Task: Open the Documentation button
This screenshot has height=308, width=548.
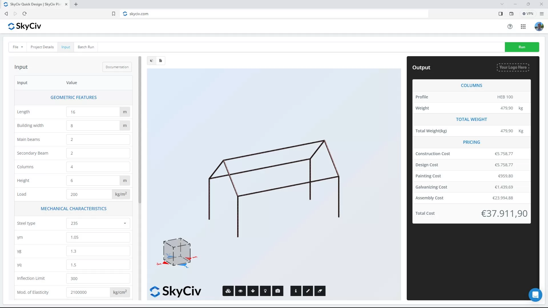Action: click(x=117, y=67)
